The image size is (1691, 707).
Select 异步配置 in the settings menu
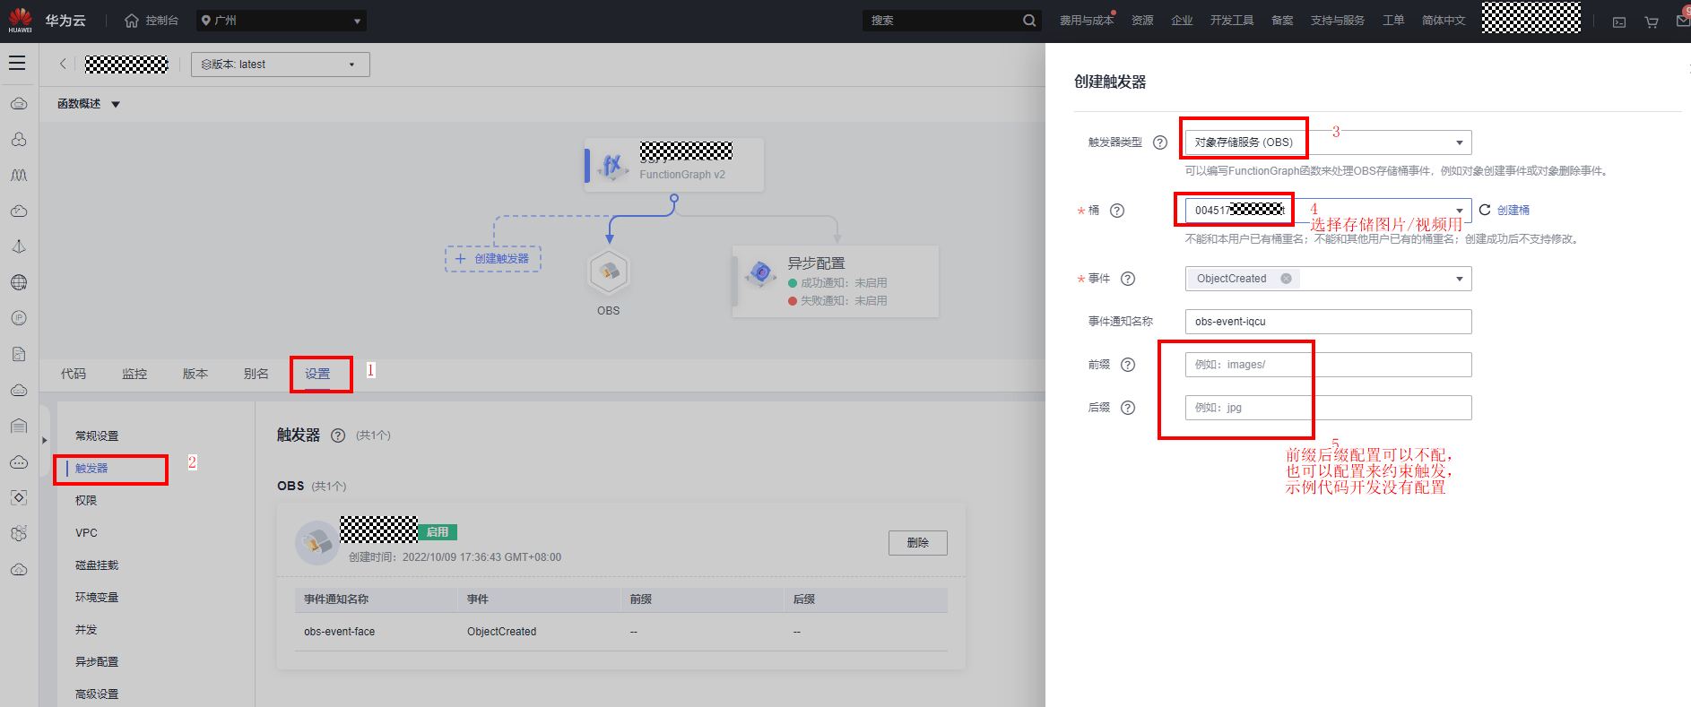coord(97,662)
